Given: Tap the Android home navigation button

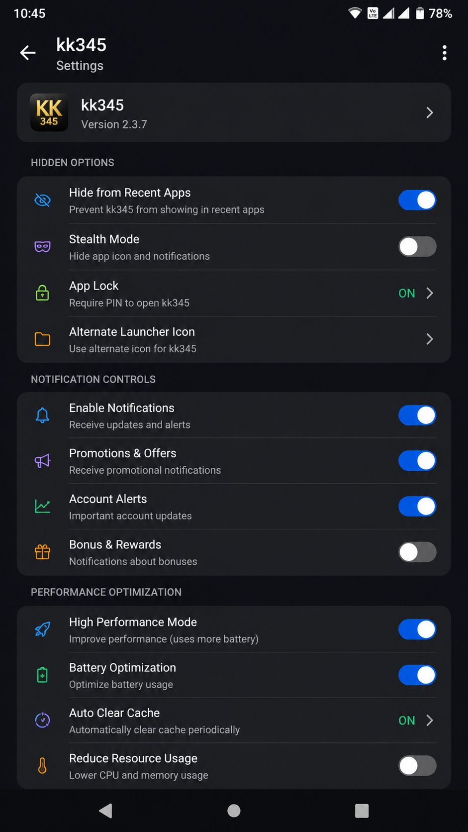Looking at the screenshot, I should pos(234,811).
